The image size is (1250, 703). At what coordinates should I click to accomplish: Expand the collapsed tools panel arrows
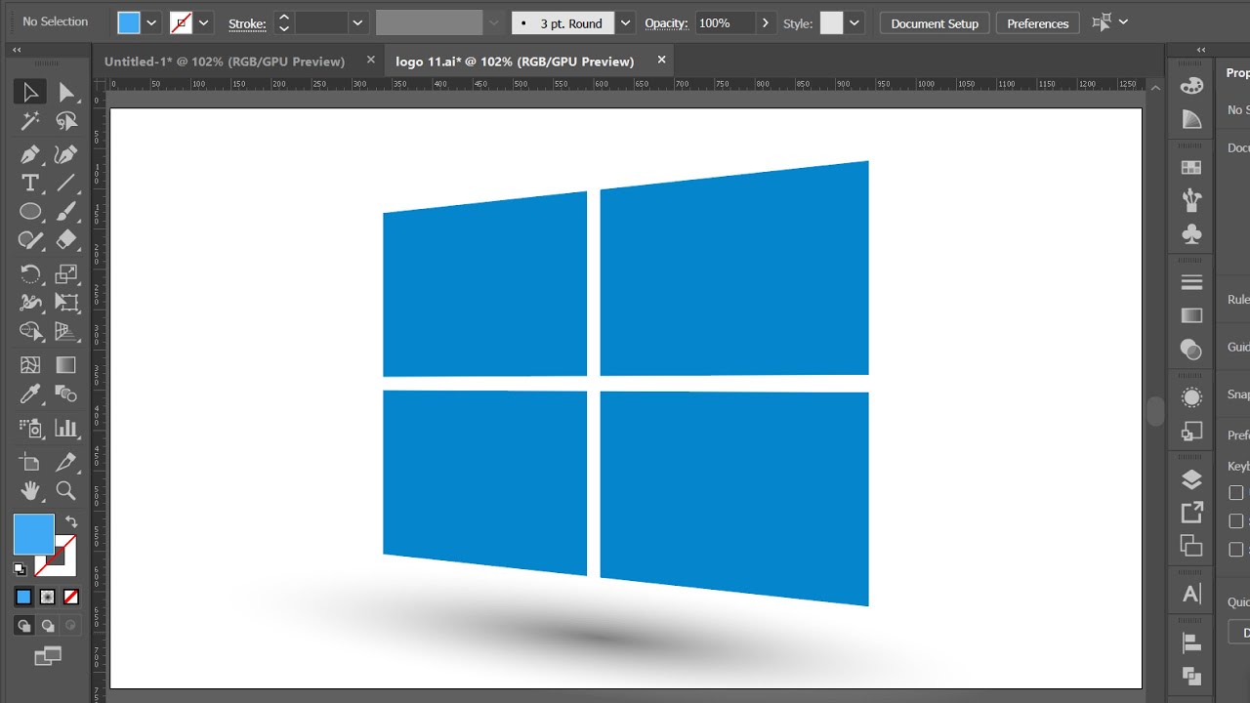tap(17, 50)
